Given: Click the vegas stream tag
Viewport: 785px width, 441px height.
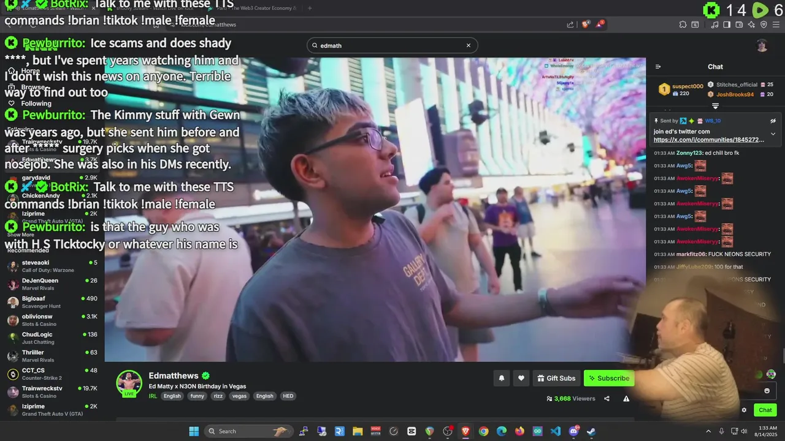Looking at the screenshot, I should pos(239,396).
